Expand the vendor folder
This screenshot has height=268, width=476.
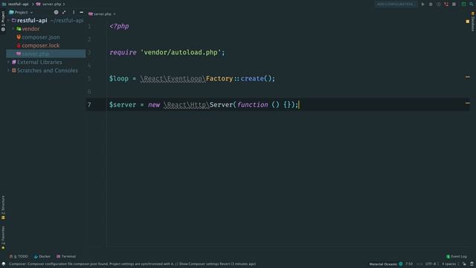coord(13,29)
